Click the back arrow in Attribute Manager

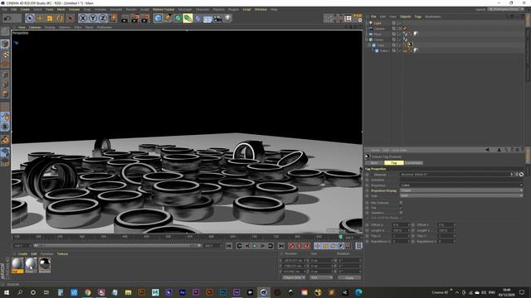(487, 150)
